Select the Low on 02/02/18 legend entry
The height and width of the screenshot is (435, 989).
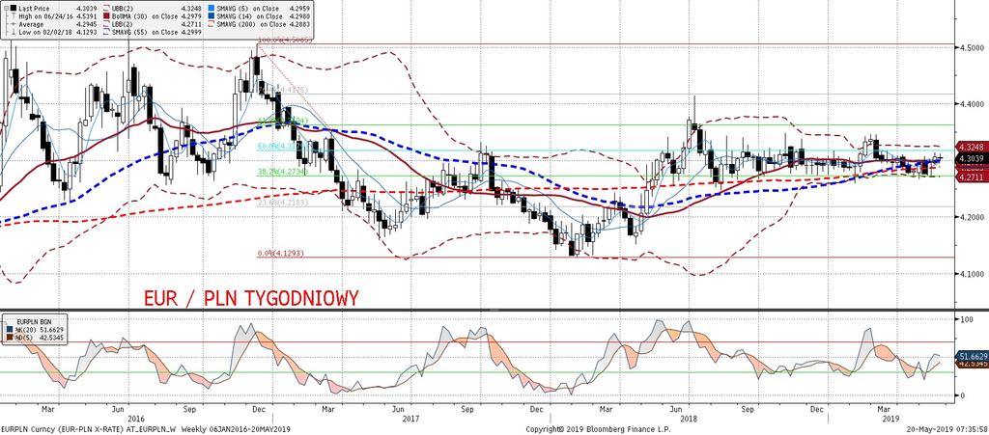[x=45, y=32]
